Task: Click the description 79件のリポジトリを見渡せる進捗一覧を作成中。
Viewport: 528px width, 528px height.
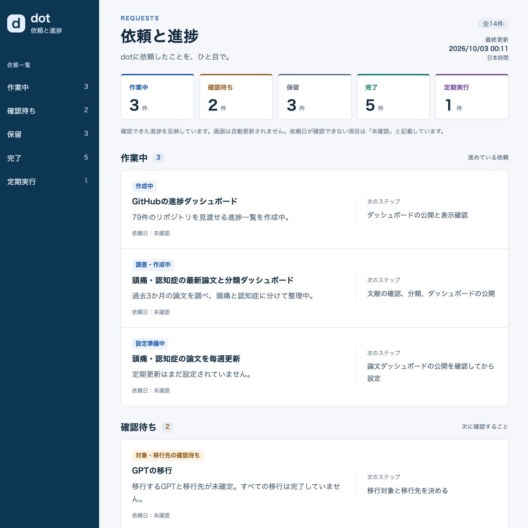Action: pyautogui.click(x=211, y=217)
